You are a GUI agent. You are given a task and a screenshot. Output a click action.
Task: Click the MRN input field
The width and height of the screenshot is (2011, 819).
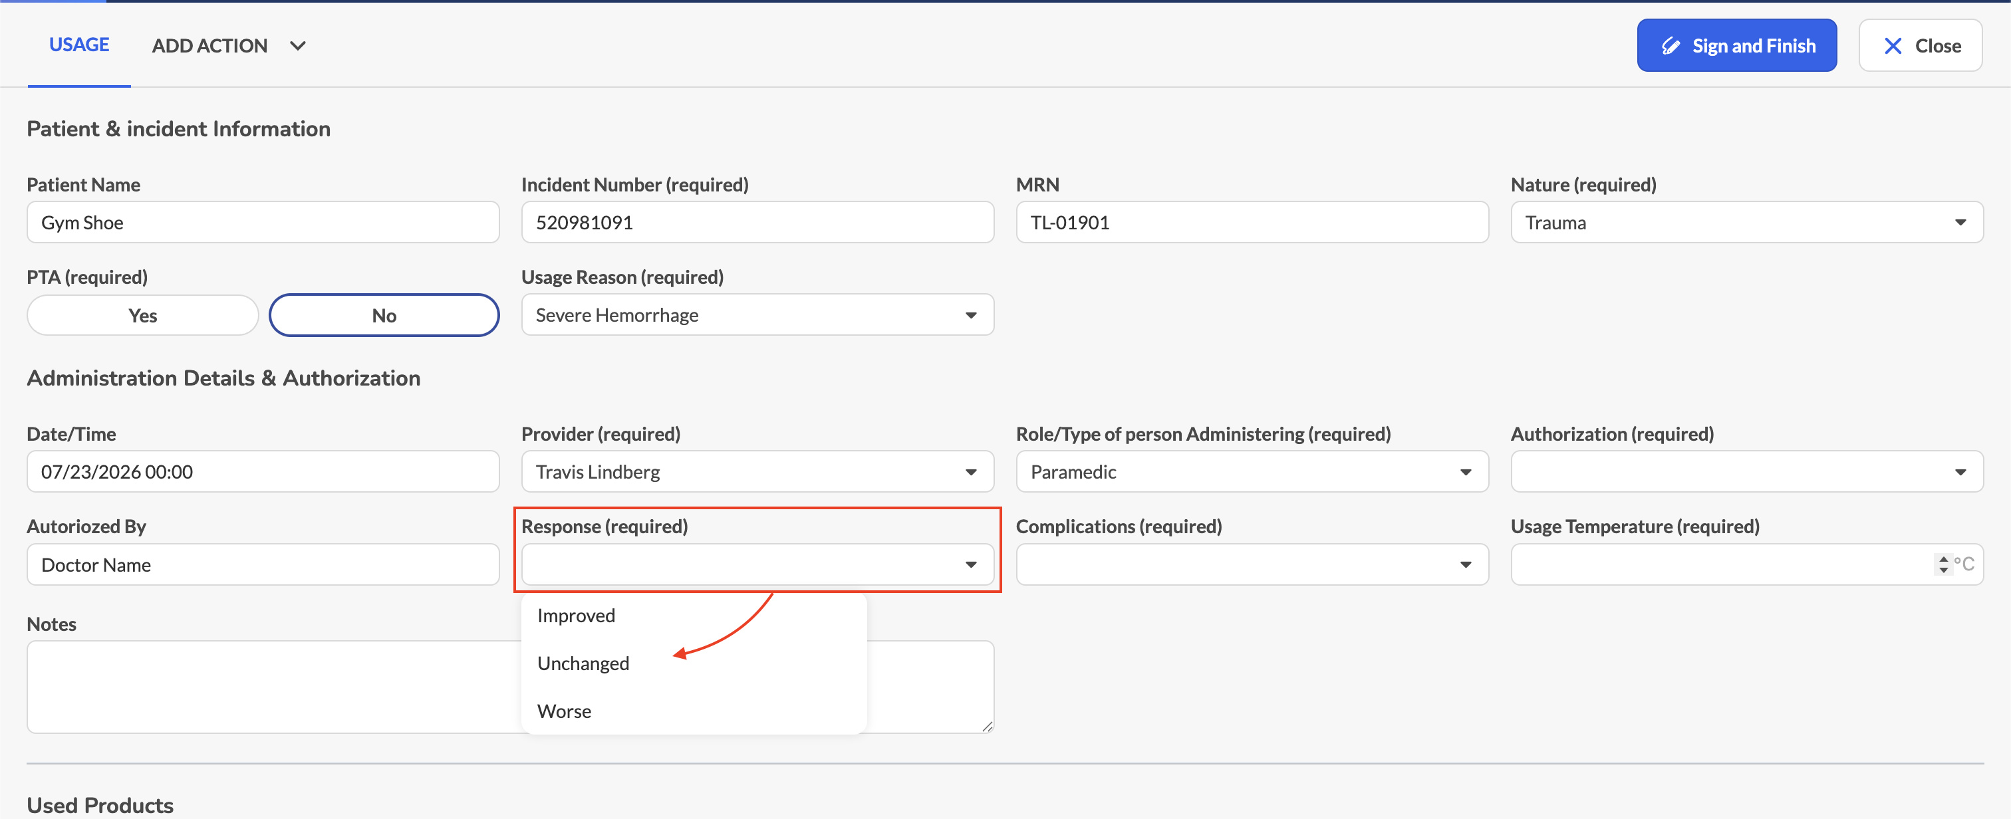point(1252,223)
